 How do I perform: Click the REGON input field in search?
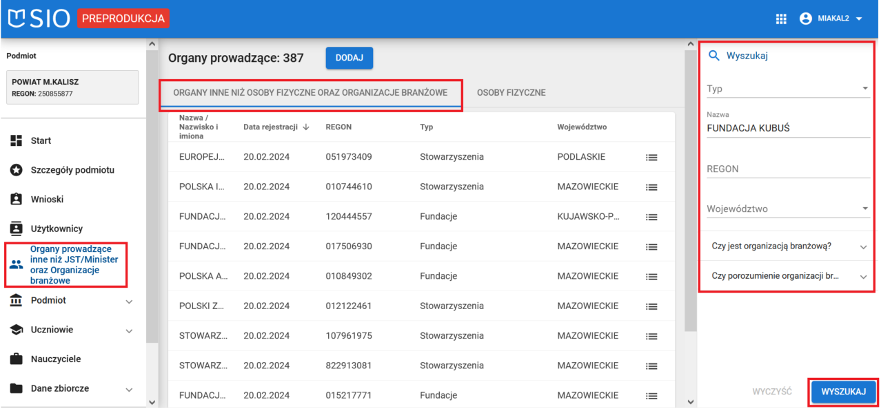[x=787, y=169]
